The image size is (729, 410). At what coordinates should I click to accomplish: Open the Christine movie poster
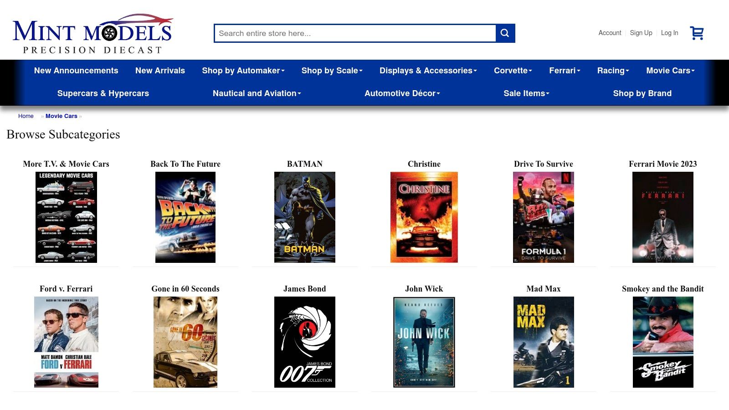pyautogui.click(x=424, y=217)
